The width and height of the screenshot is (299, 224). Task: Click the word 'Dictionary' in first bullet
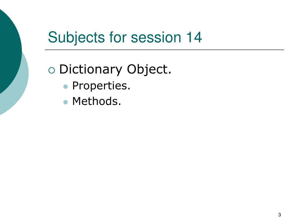click(91, 69)
